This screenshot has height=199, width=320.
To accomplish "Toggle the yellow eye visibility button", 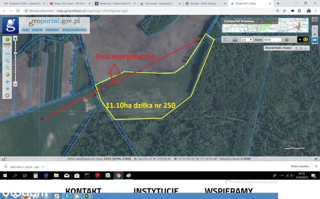I will (306, 40).
